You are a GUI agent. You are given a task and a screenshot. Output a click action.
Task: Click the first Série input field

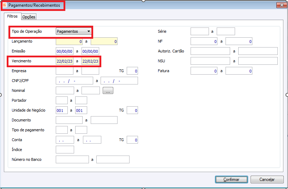pyautogui.click(x=200, y=32)
